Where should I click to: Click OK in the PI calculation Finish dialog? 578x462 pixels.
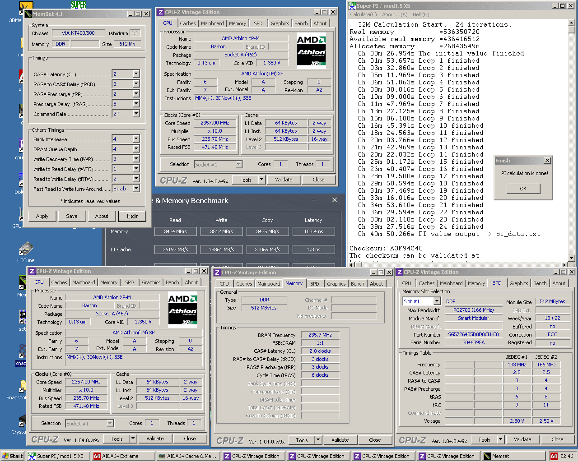click(x=523, y=188)
